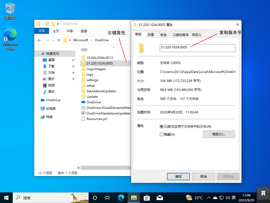The height and width of the screenshot is (203, 270).
Task: Switch to the 共享 ribbon tab in Explorer
Action: tap(70, 31)
